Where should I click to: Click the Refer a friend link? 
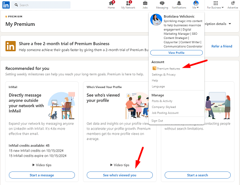point(222,46)
